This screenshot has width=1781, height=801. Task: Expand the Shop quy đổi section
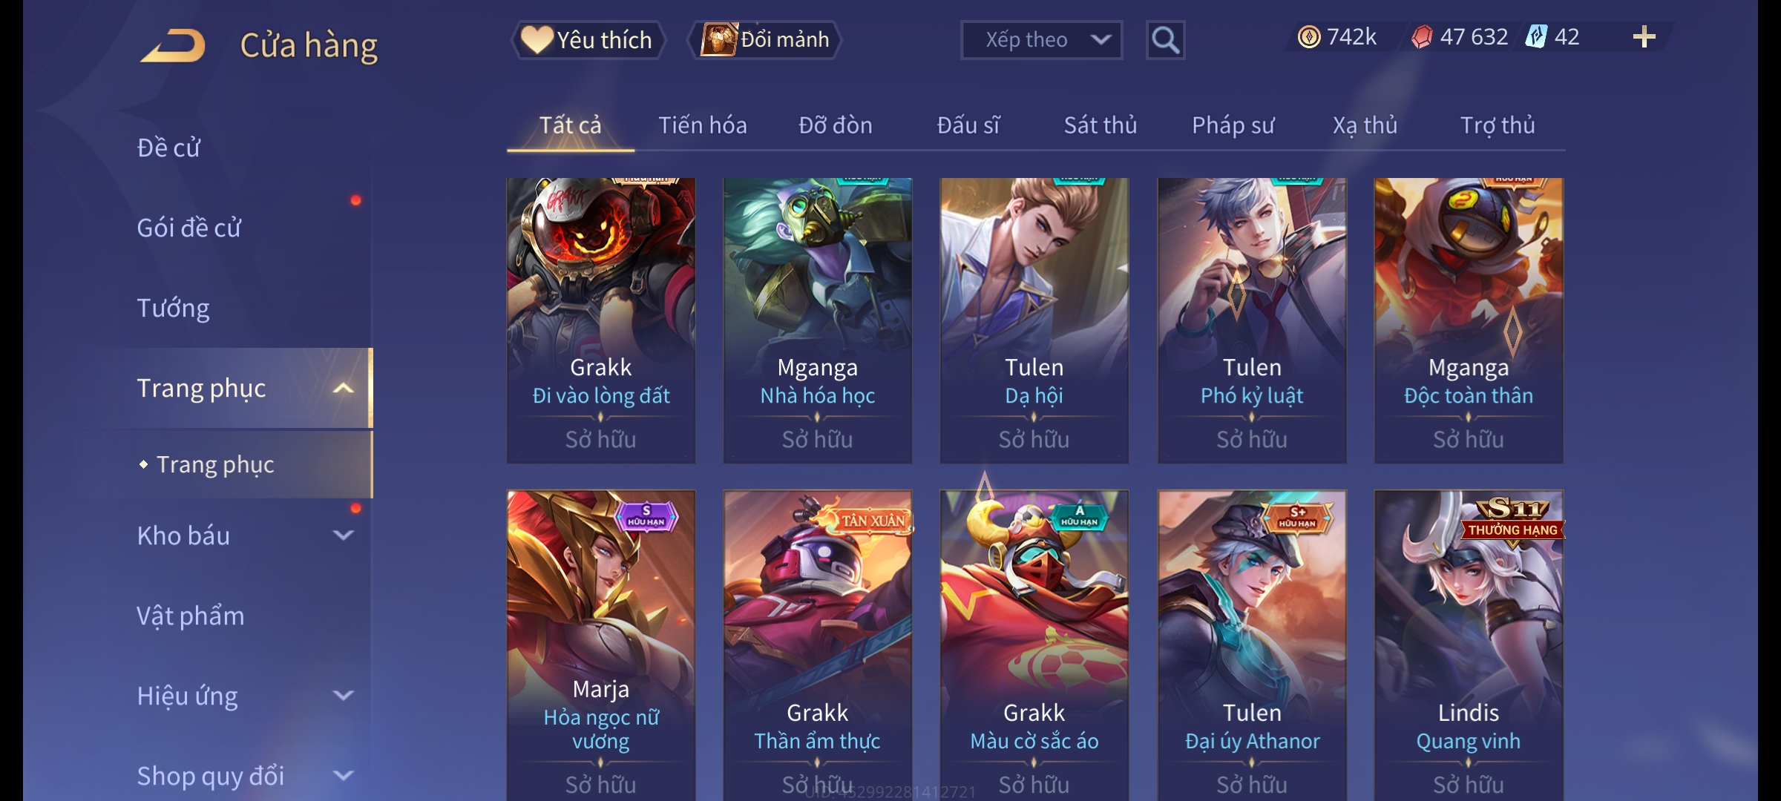point(343,775)
